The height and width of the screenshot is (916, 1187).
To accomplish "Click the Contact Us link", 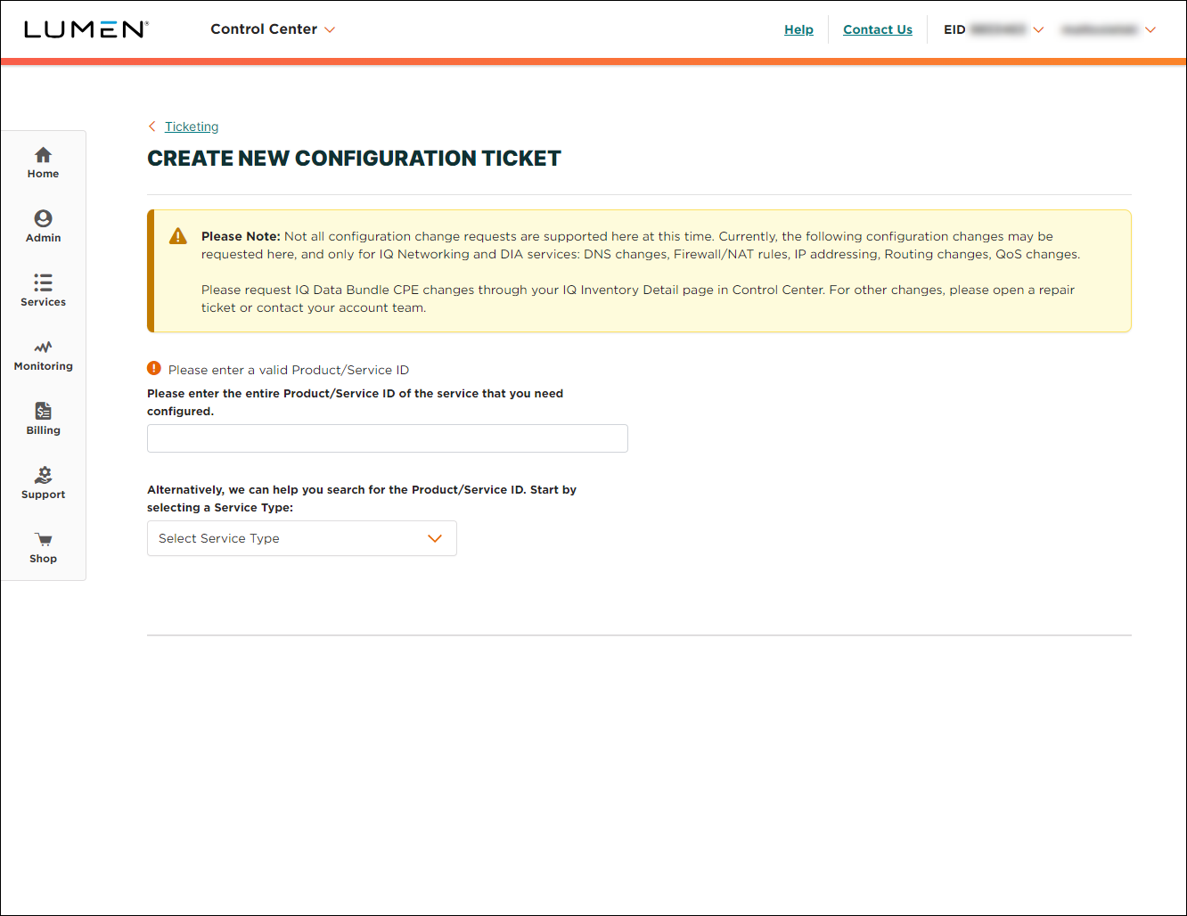I will 878,29.
